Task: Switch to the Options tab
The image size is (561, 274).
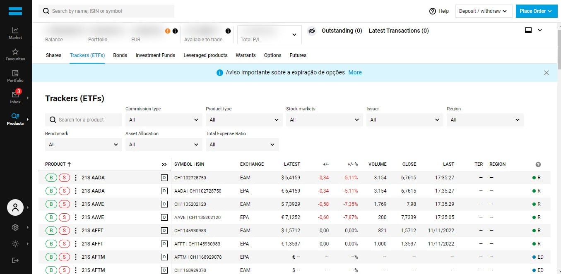Action: point(272,55)
